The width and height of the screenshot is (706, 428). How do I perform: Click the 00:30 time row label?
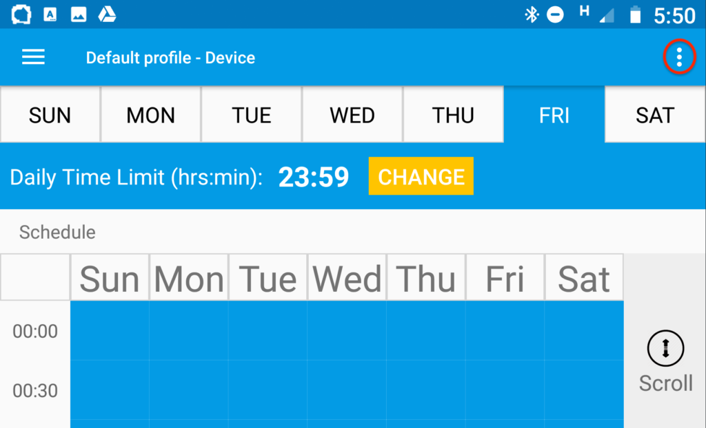pyautogui.click(x=35, y=391)
